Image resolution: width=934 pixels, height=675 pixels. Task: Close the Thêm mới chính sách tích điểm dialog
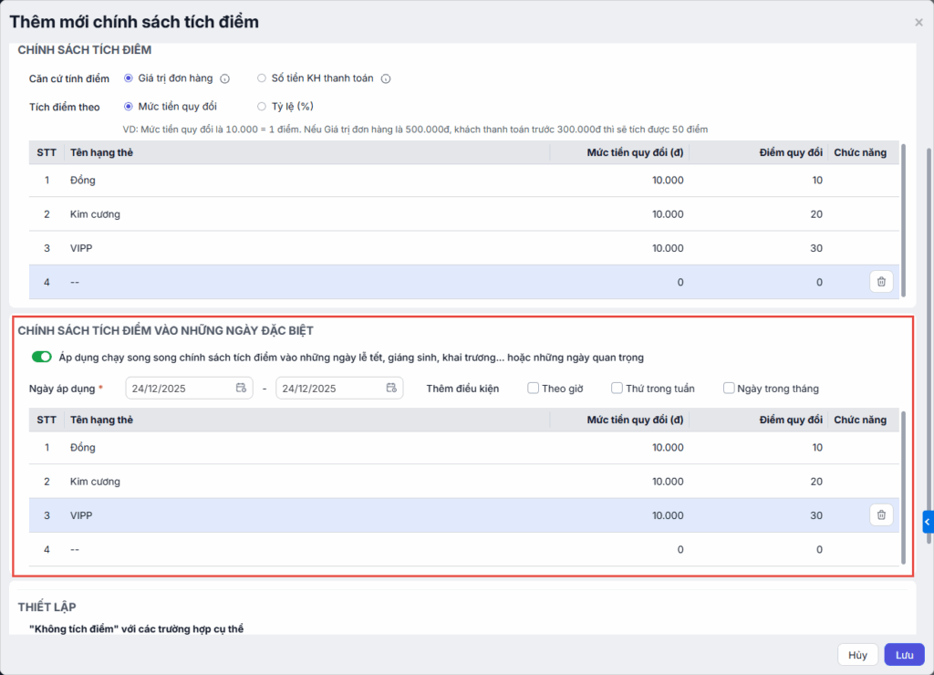click(x=918, y=23)
